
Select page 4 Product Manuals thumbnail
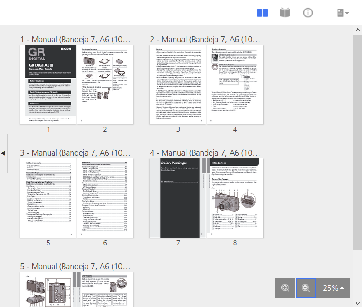point(235,84)
